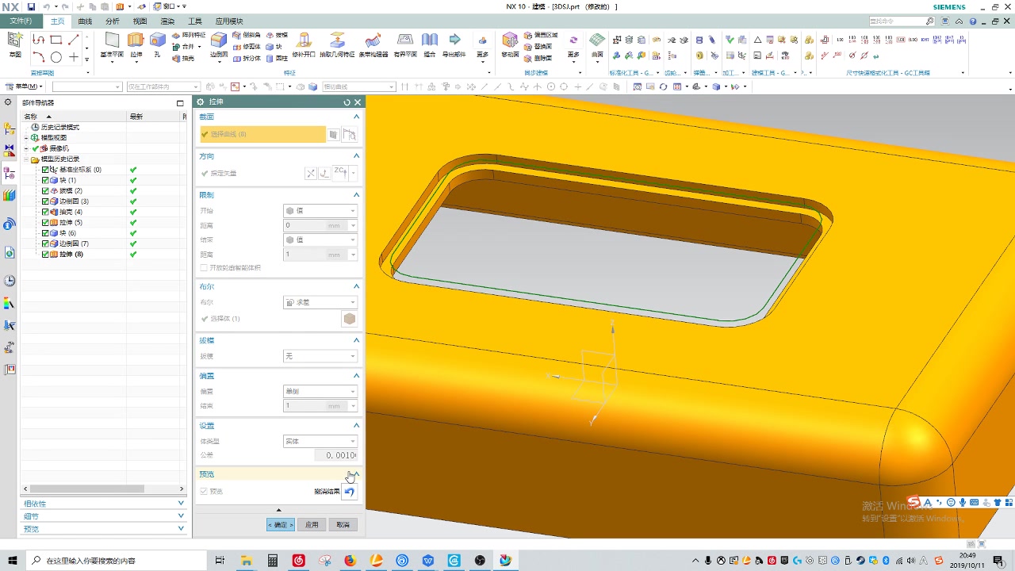Switch to the 视图 ribbon tab
1015x571 pixels.
(140, 21)
